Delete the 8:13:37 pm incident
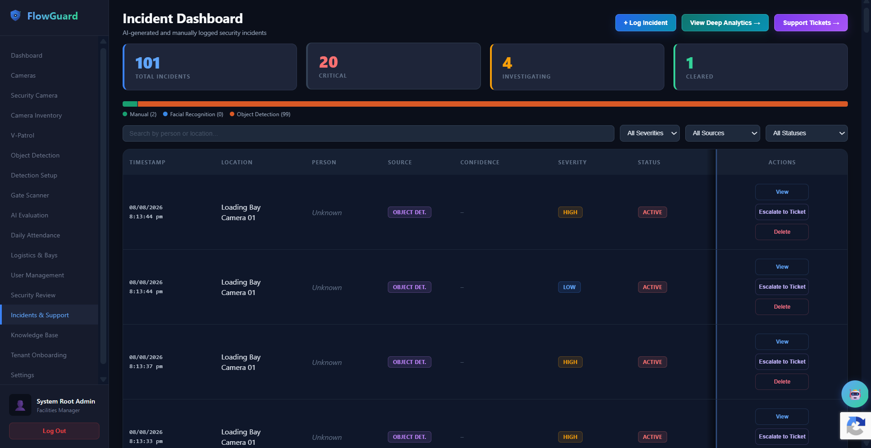This screenshot has height=448, width=871. [782, 382]
